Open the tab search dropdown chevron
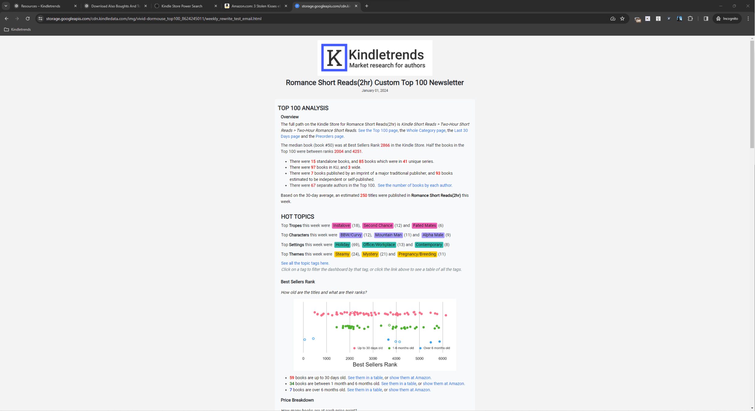Image resolution: width=755 pixels, height=411 pixels. 6,6
